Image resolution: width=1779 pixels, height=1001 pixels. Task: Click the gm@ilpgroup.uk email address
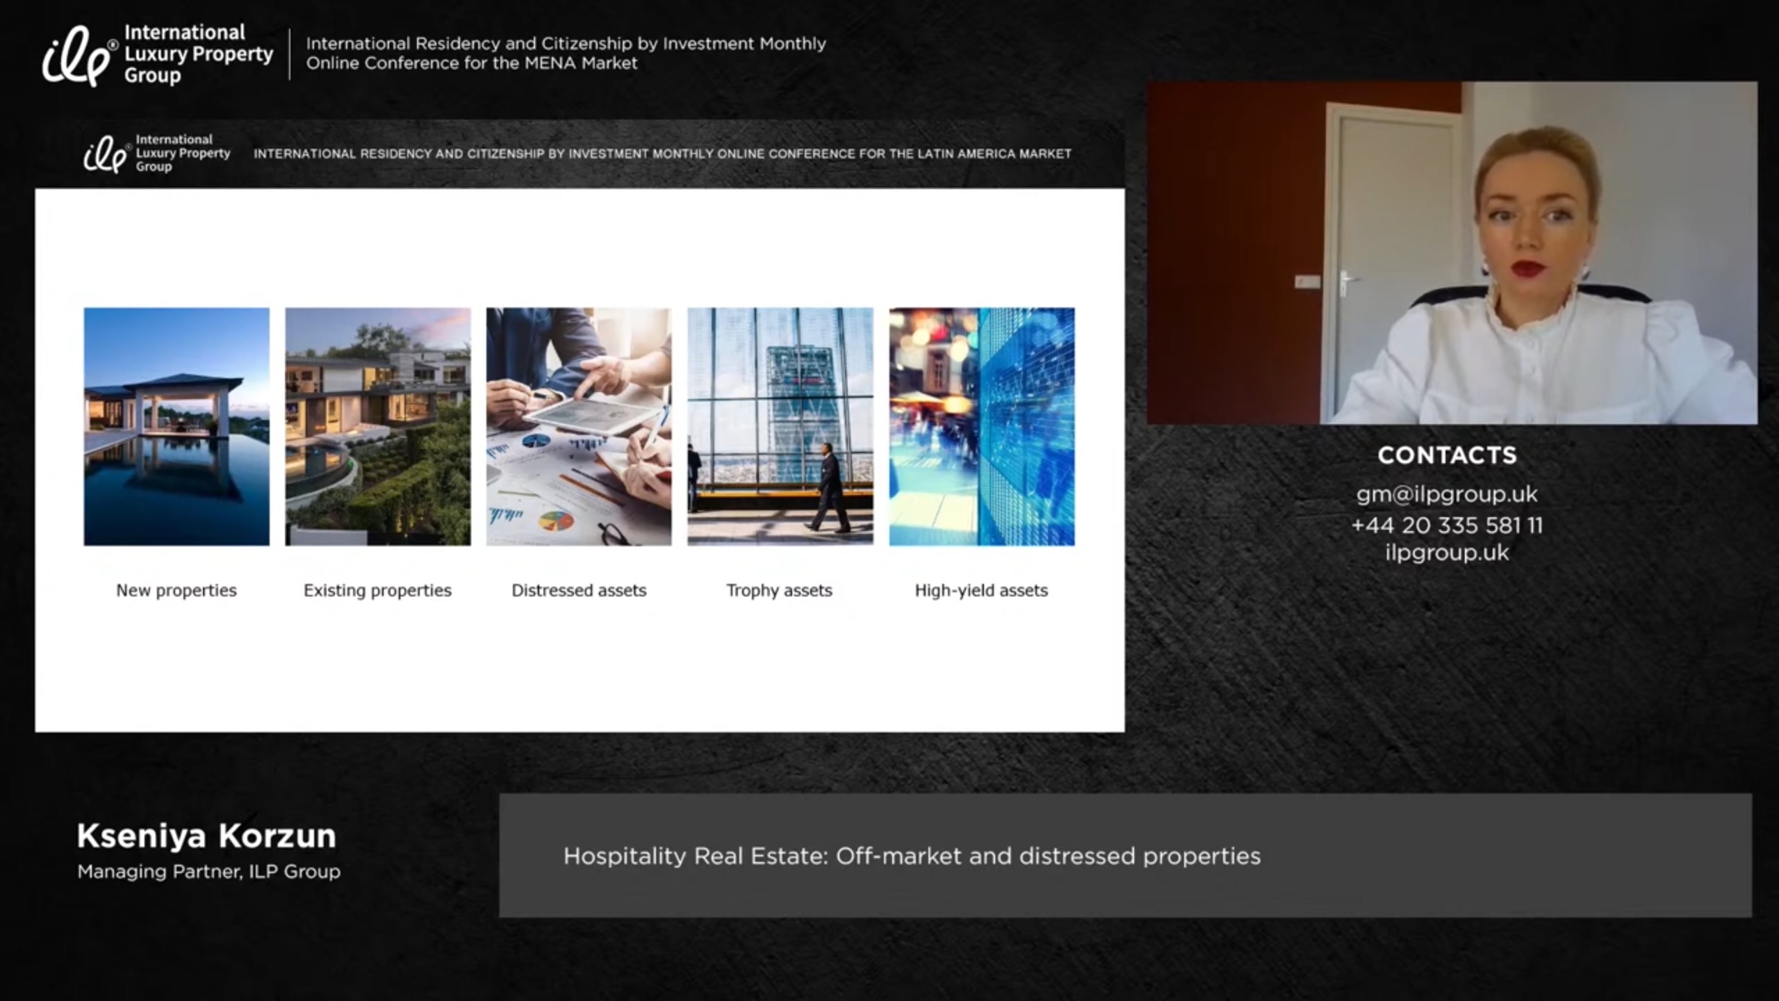coord(1447,494)
